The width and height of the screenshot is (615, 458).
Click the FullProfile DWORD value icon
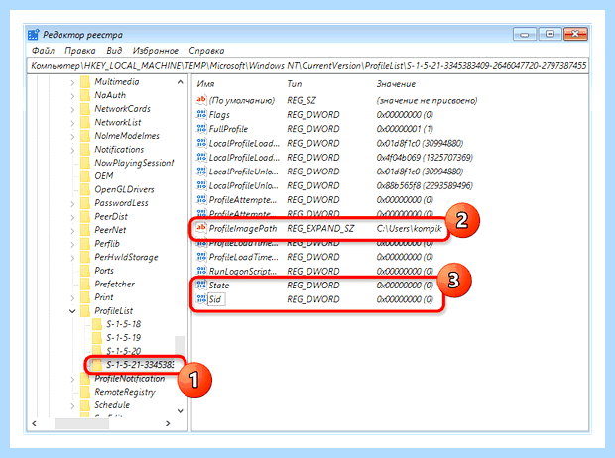(201, 129)
